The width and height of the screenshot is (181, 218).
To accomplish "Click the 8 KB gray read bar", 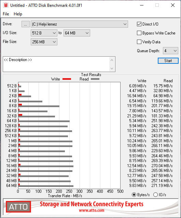I will [39, 106].
